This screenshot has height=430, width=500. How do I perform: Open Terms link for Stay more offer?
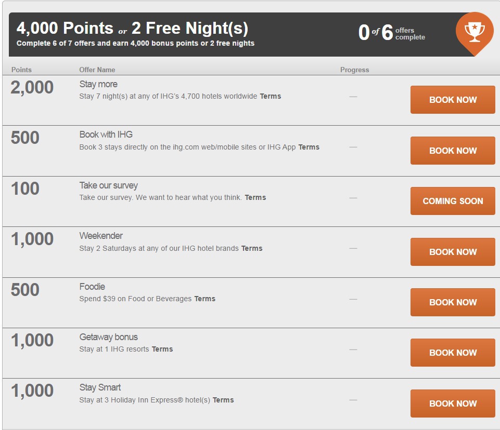[271, 96]
